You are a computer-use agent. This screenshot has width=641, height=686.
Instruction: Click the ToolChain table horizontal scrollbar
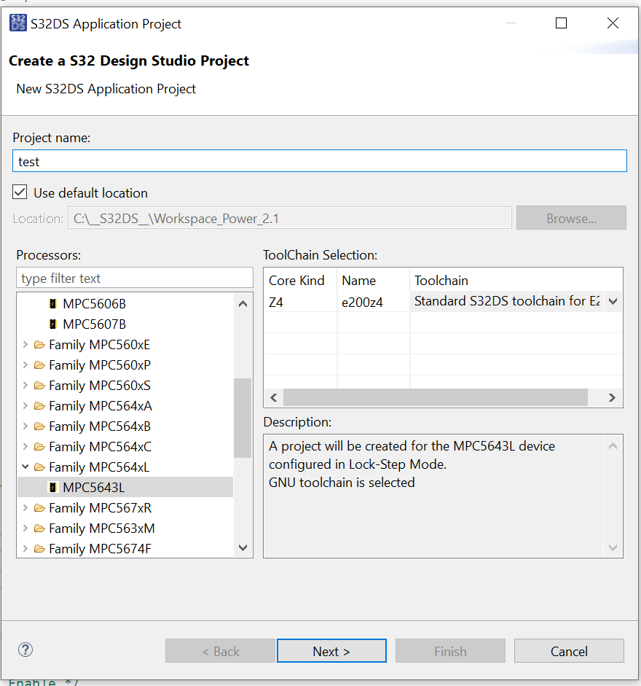pyautogui.click(x=435, y=397)
